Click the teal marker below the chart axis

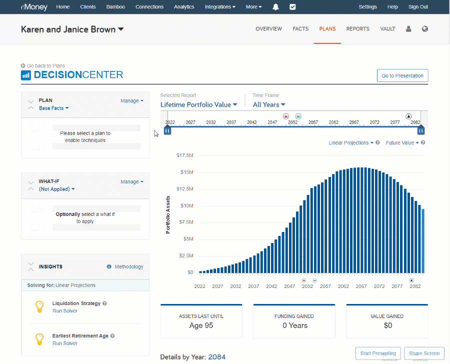[x=314, y=280]
